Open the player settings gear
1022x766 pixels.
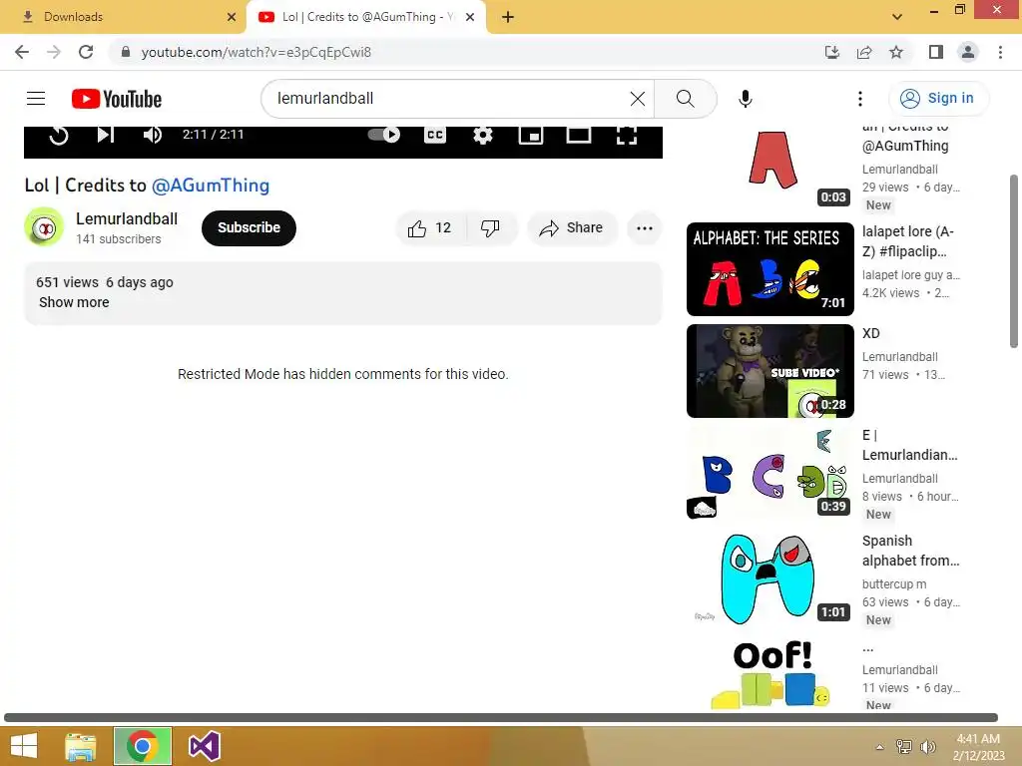(482, 135)
